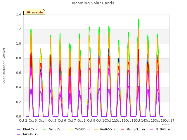Click the 0.4 y-axis tick label
187x140 pixels.
point(18,87)
